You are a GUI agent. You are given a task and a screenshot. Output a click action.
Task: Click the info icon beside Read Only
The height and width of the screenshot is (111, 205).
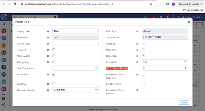(x=137, y=50)
